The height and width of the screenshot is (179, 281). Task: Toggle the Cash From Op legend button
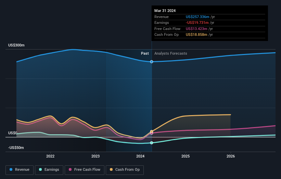click(125, 170)
